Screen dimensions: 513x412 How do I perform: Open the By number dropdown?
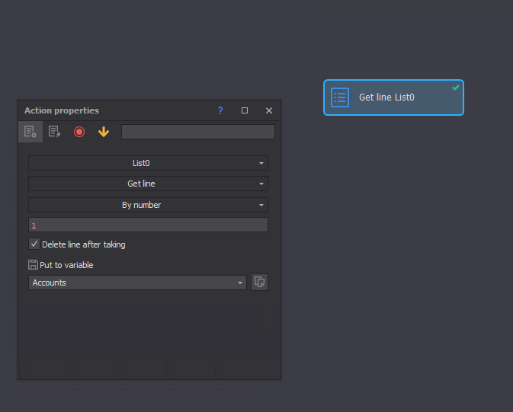click(x=148, y=205)
